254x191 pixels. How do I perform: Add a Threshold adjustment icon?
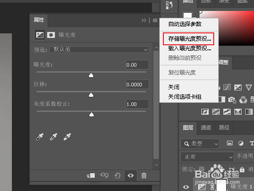227,112
